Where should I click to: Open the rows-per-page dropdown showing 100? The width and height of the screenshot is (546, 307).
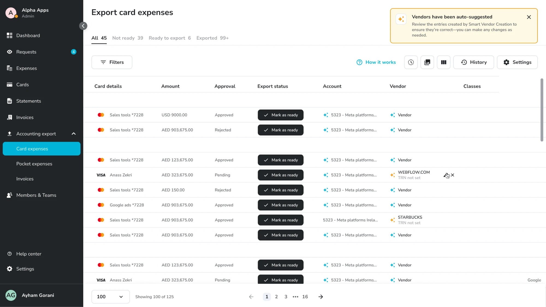click(x=111, y=297)
